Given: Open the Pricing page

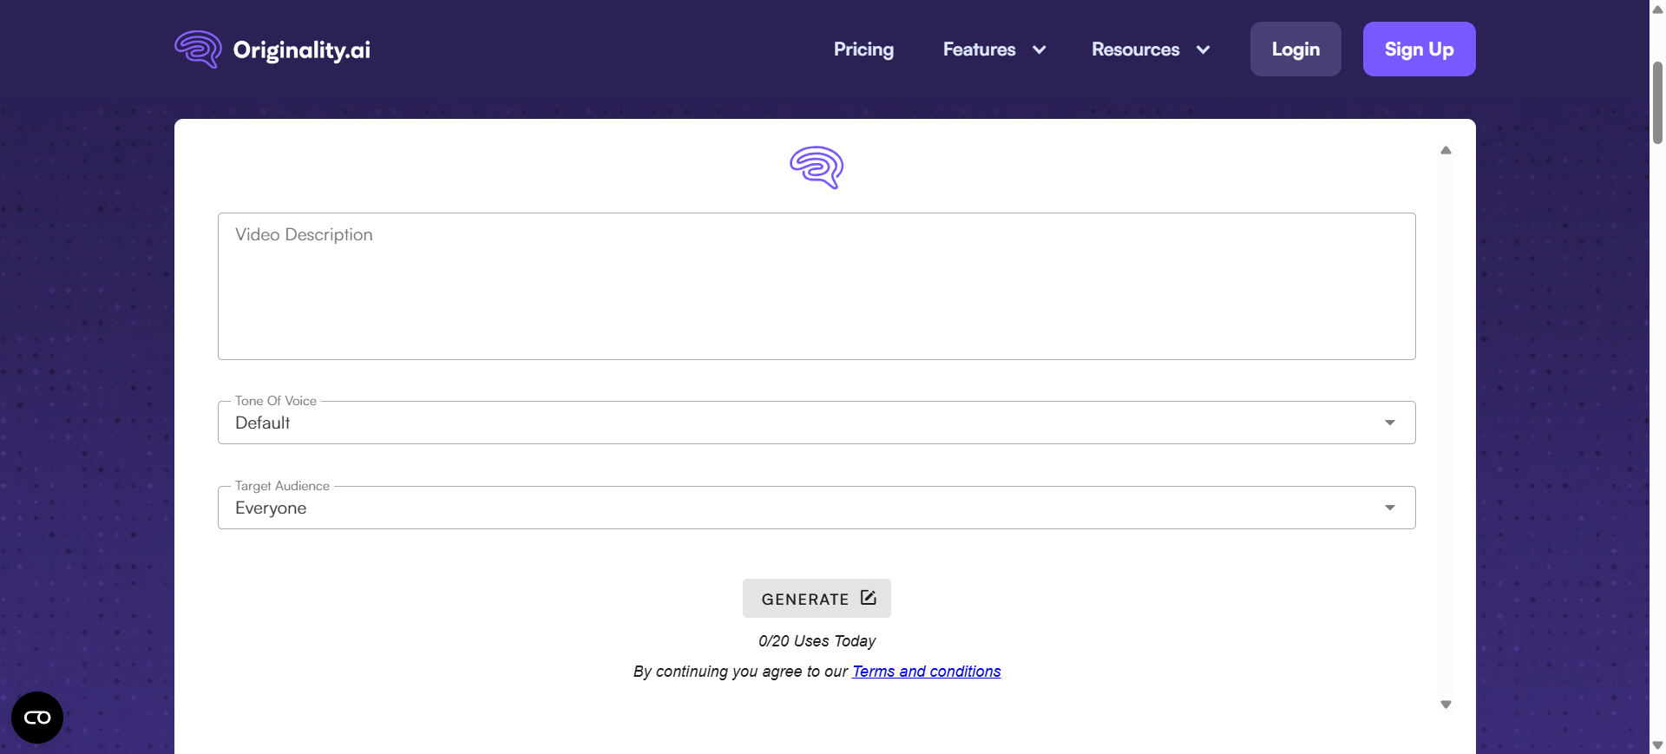Looking at the screenshot, I should click(863, 49).
